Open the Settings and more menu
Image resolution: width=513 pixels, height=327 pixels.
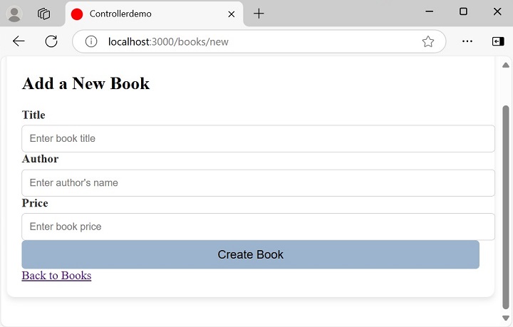(467, 41)
